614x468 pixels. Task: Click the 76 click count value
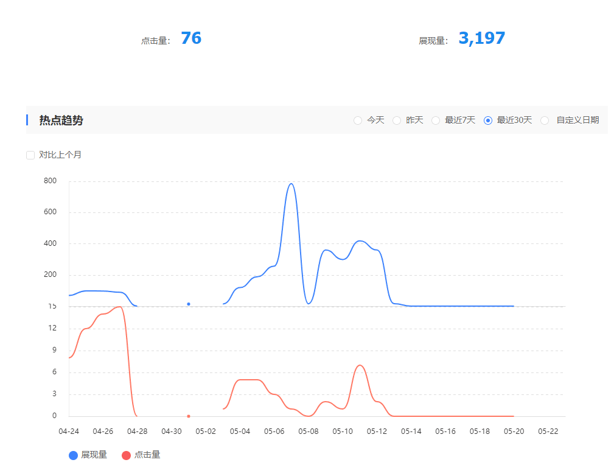191,38
